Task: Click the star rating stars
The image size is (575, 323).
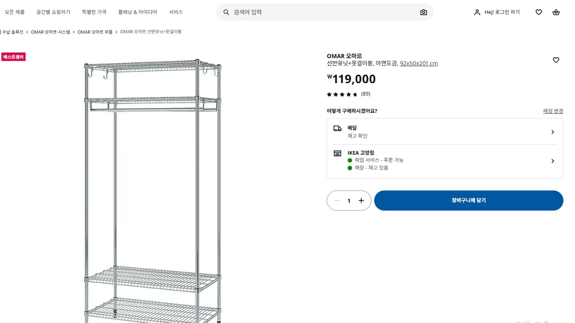Action: point(342,94)
